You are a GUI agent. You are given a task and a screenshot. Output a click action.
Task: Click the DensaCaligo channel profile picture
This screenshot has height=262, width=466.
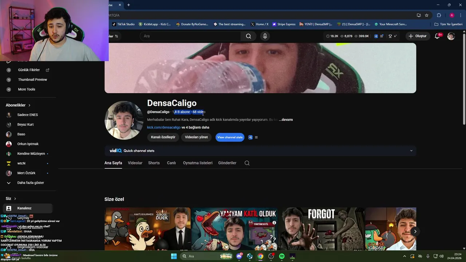(124, 120)
